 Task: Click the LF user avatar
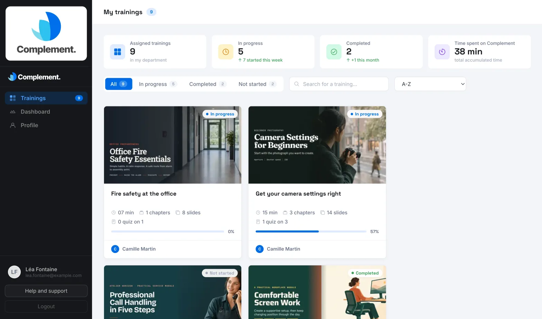[14, 272]
